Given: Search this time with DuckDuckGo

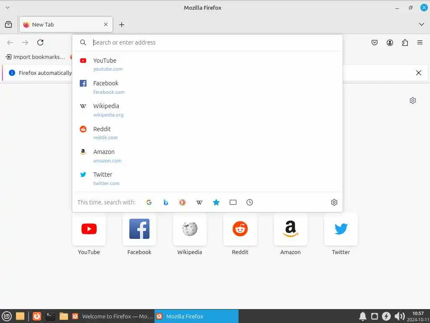Looking at the screenshot, I should [182, 202].
